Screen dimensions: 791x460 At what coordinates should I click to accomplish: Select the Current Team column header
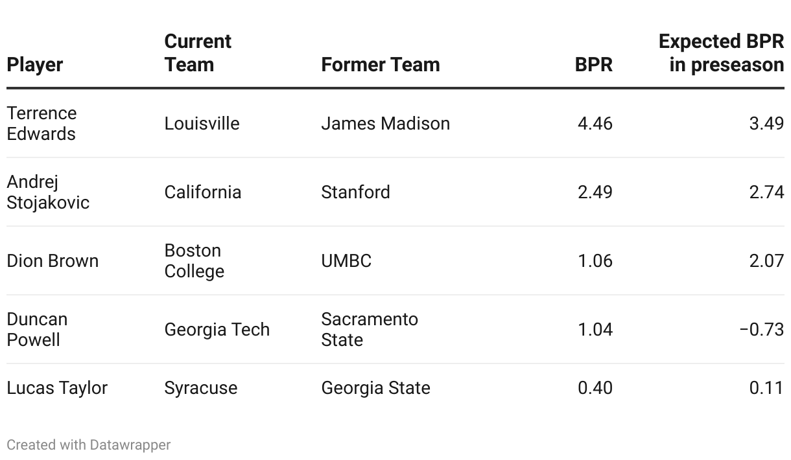198,53
